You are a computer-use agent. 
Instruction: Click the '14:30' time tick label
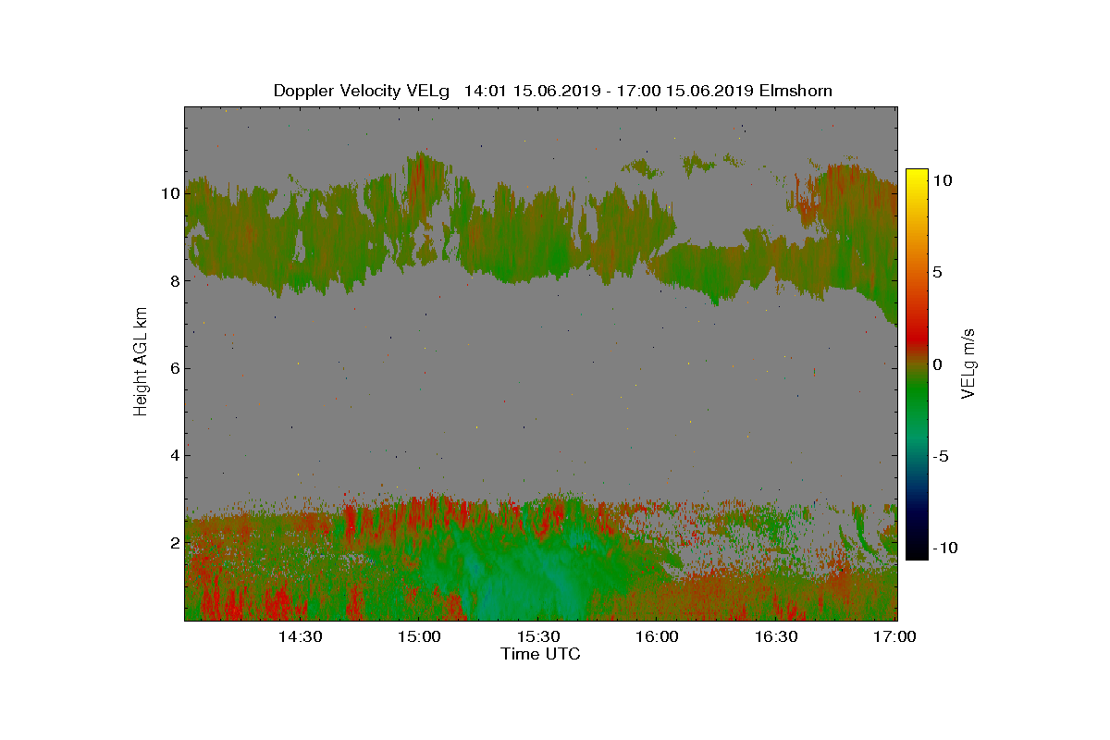[x=300, y=637]
